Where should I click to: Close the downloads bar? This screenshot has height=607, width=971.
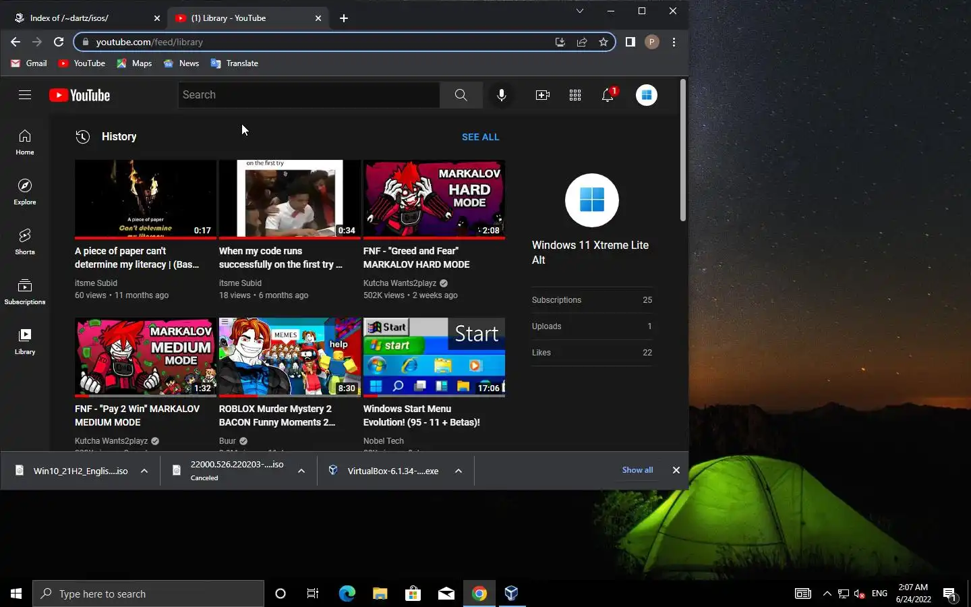coord(676,470)
